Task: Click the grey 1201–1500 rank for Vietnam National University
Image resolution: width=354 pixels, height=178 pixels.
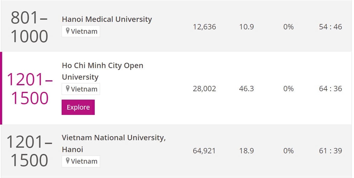Action: coord(29,151)
